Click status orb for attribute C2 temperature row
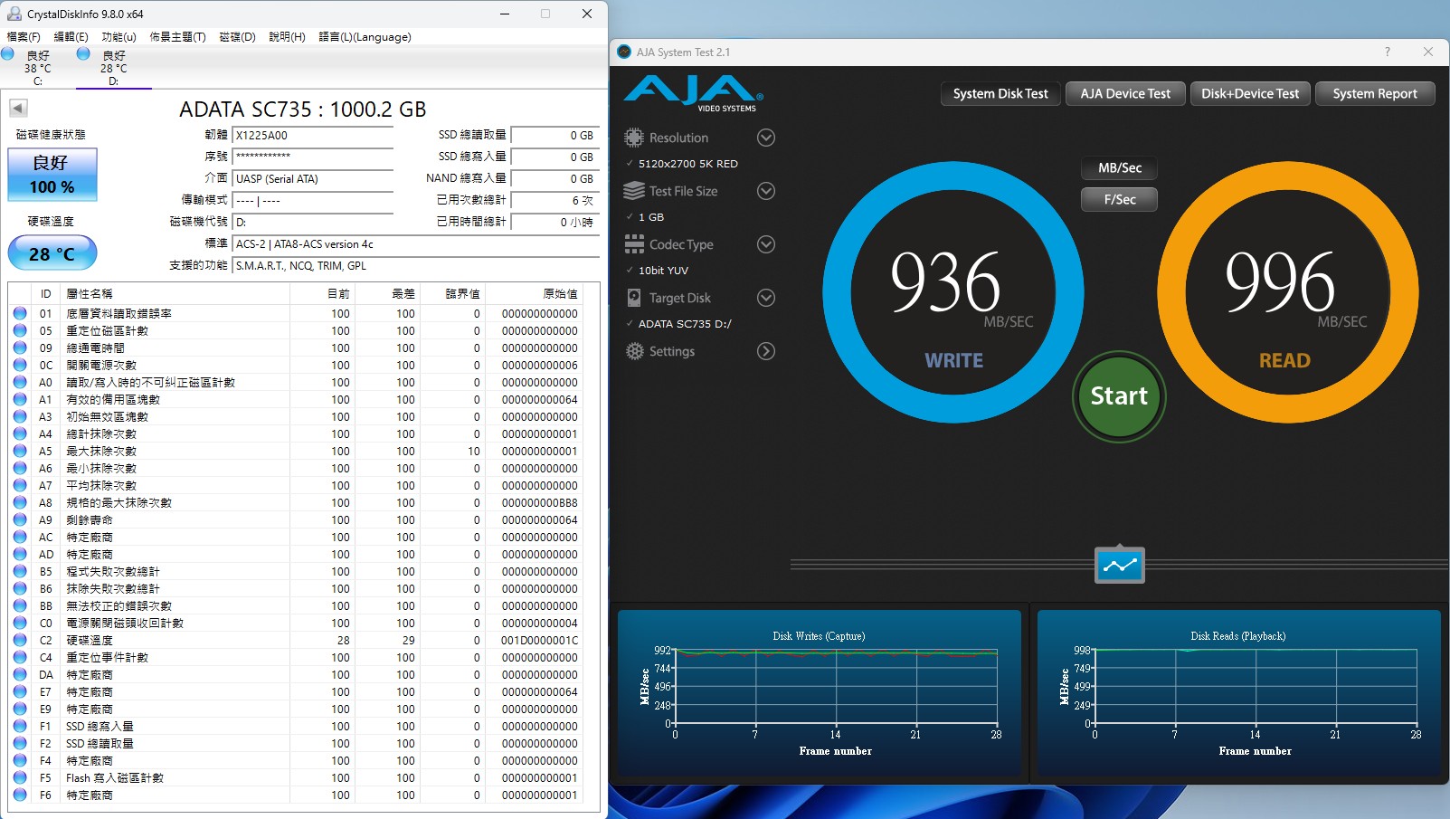The width and height of the screenshot is (1450, 819). 20,640
